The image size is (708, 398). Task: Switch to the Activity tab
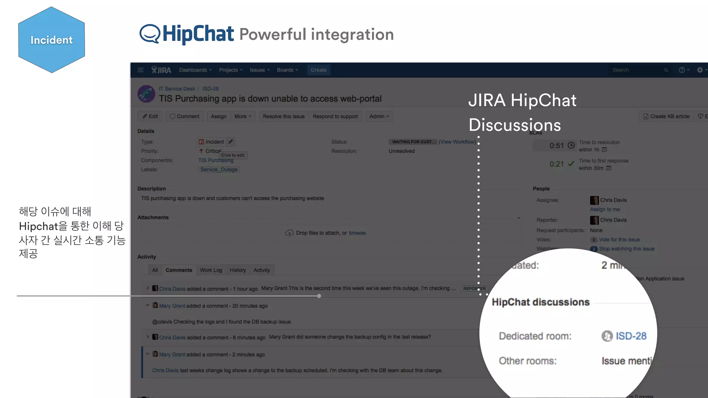[x=262, y=270]
